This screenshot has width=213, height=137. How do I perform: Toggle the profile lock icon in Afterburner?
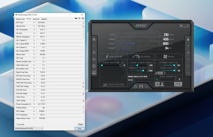coord(188,39)
